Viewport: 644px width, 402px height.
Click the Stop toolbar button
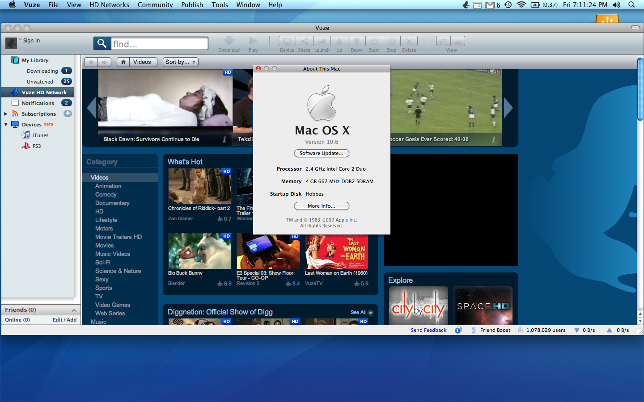tap(391, 41)
